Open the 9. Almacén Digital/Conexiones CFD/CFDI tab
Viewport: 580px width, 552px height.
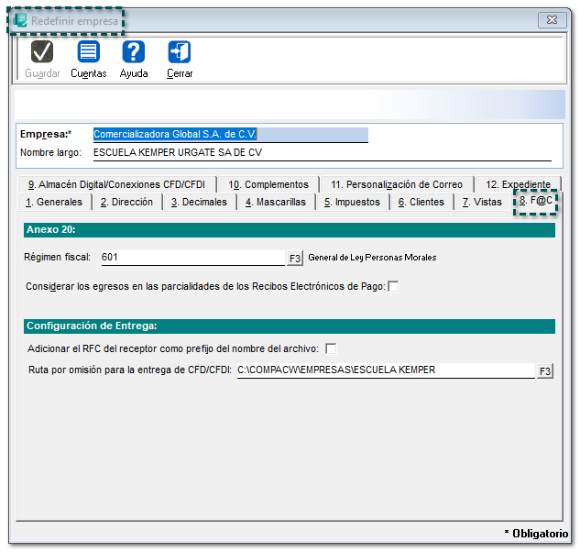coord(116,184)
